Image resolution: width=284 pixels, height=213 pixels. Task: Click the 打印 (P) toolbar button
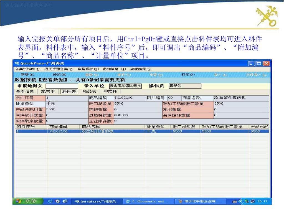click(188, 75)
